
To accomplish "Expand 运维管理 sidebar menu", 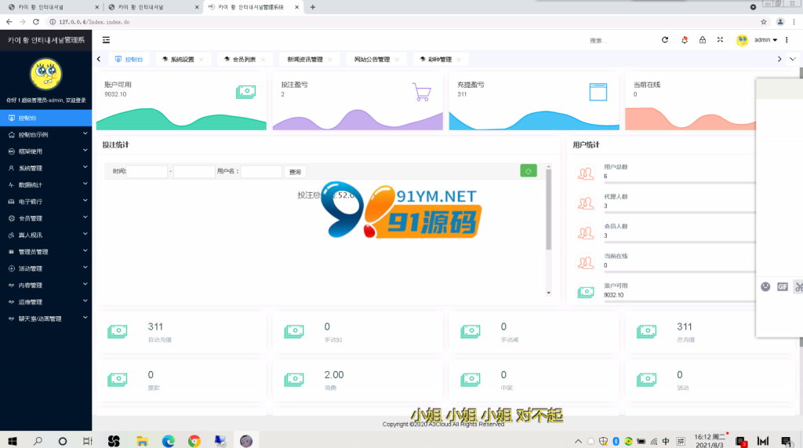I will (x=46, y=302).
